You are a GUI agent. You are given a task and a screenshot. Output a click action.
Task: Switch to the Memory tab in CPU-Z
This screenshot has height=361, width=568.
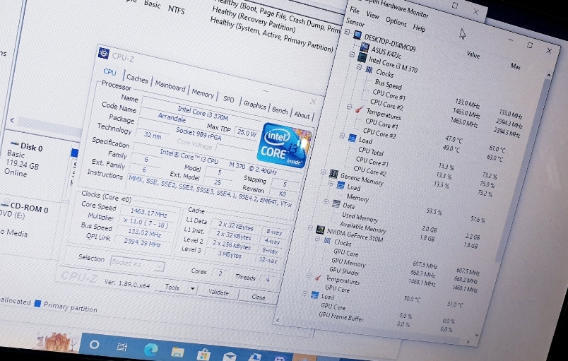pos(203,93)
